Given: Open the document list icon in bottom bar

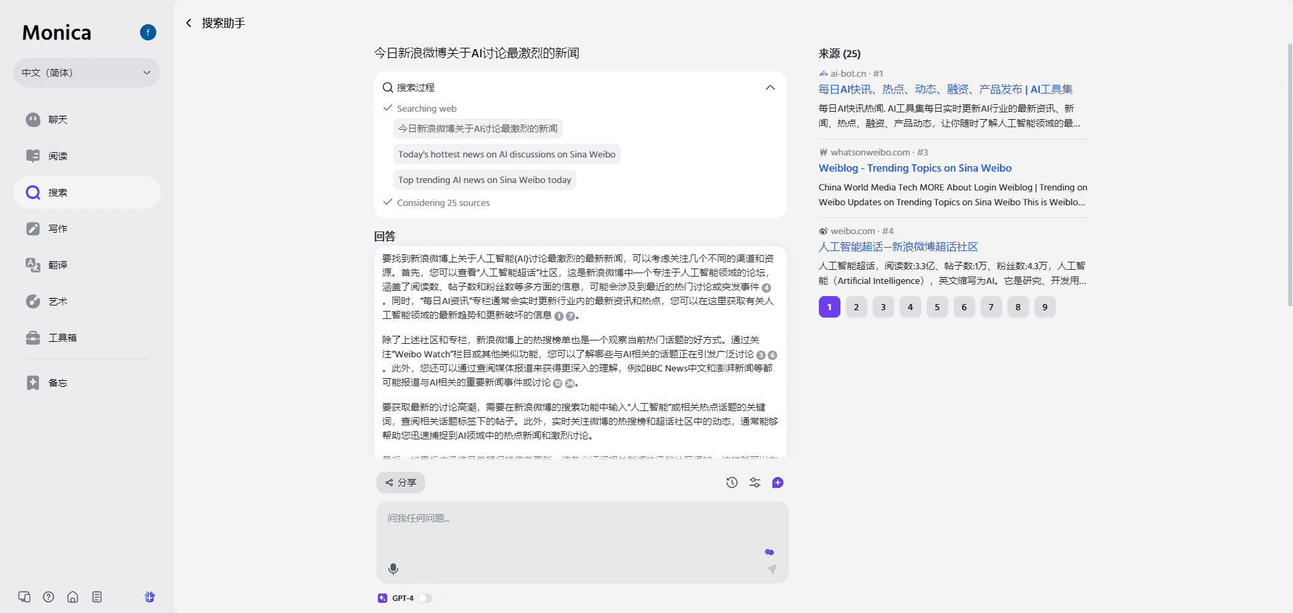Looking at the screenshot, I should (97, 597).
